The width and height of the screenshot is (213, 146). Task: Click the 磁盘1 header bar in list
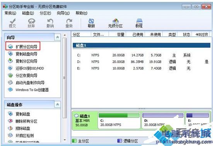click(141, 45)
